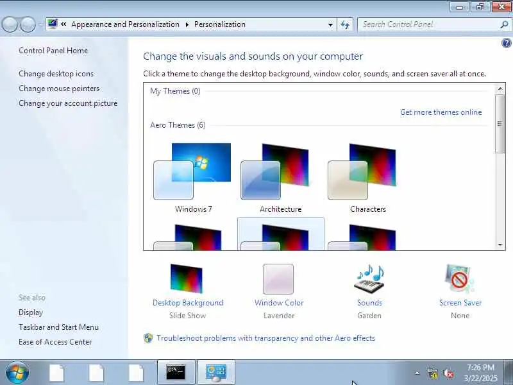Screen dimensions: 513x385
Task: Open the Screen Saver icon
Action: (x=460, y=278)
